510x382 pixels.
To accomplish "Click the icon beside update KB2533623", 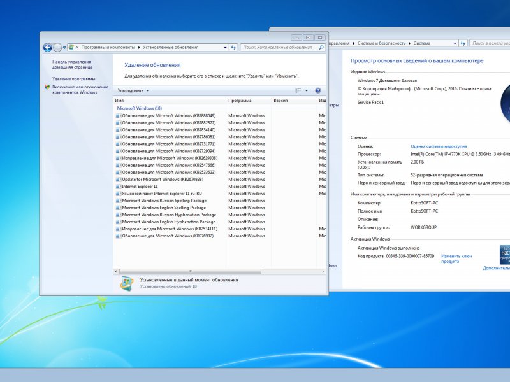I will click(x=119, y=173).
